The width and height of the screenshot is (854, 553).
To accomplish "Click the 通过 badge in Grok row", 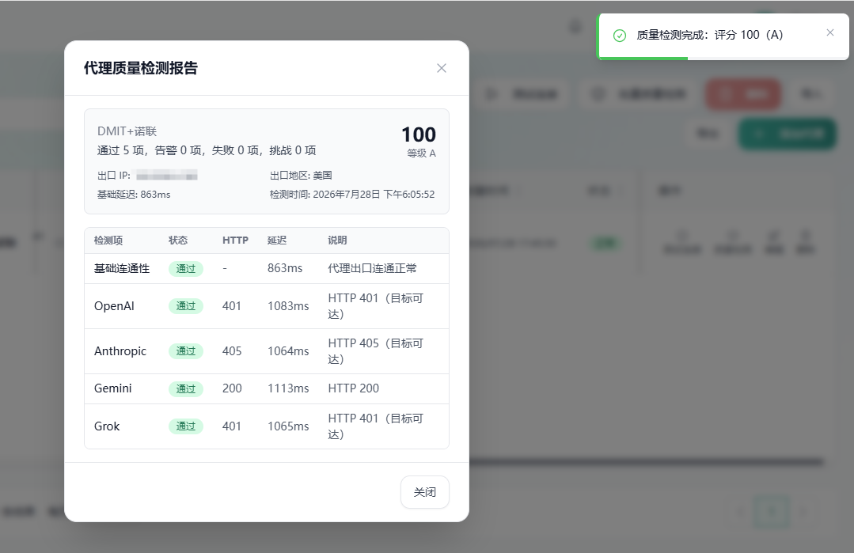I will coord(186,426).
